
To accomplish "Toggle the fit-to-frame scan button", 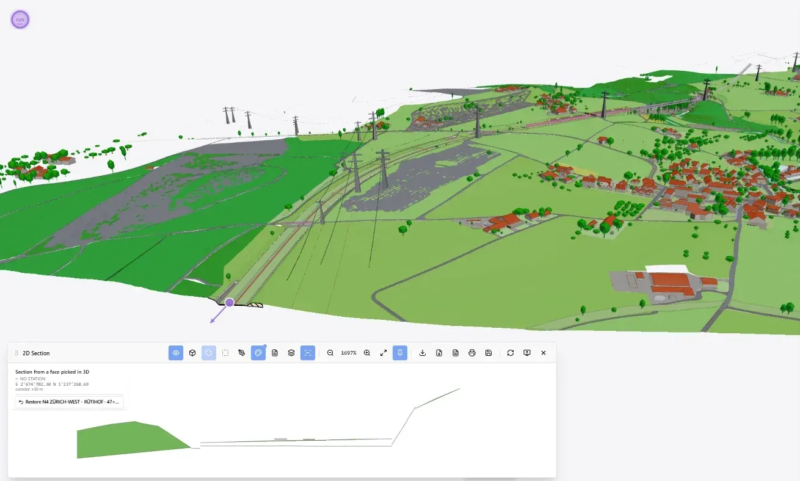I will pyautogui.click(x=308, y=353).
